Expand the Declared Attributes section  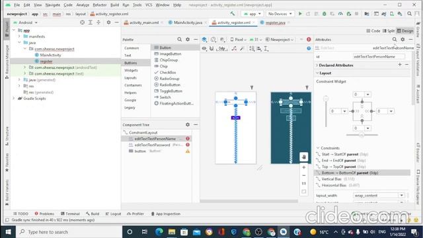point(317,65)
